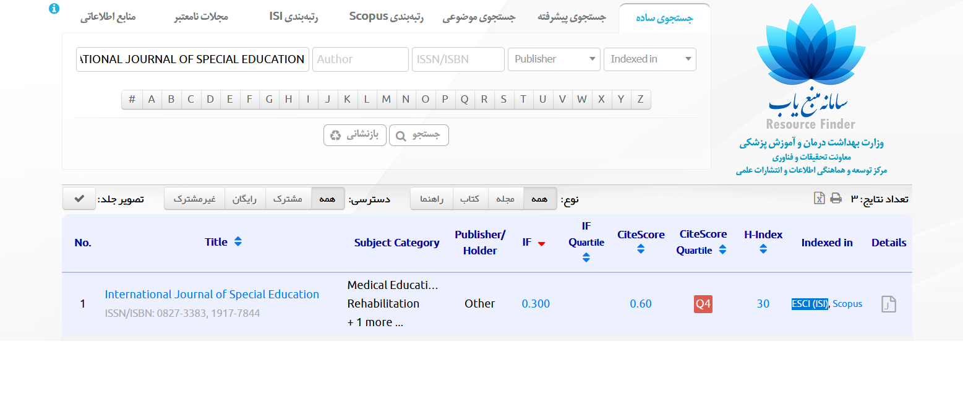Open the رتبه‌بندی Scopus tab
The height and width of the screenshot is (401, 963).
[386, 17]
